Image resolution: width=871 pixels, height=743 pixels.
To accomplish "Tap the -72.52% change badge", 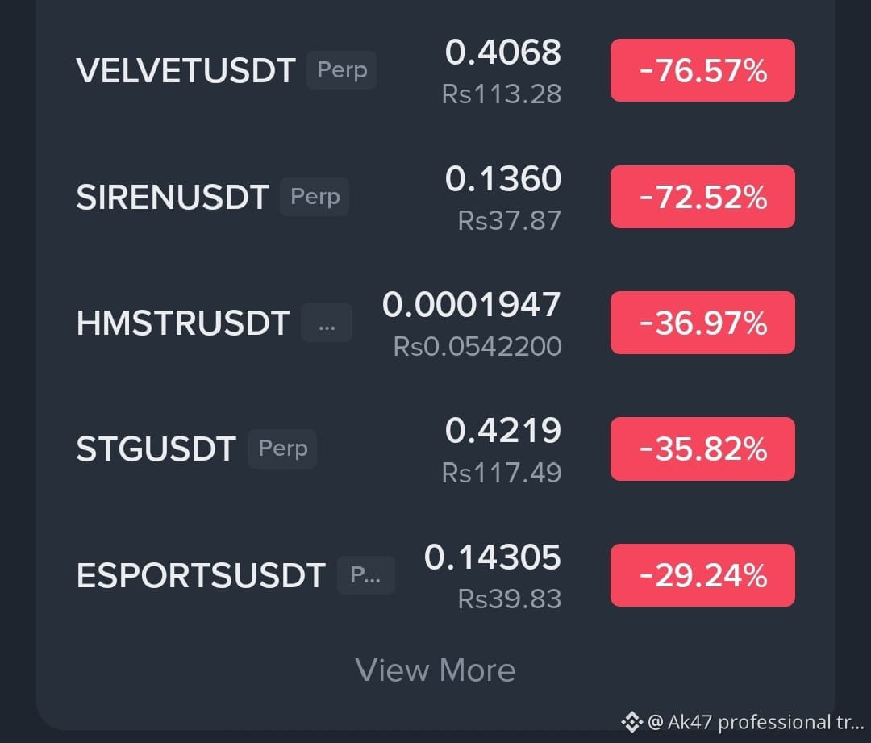I will click(x=702, y=197).
